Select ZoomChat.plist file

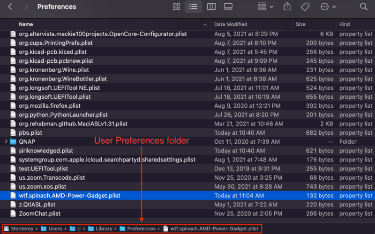tap(40, 213)
